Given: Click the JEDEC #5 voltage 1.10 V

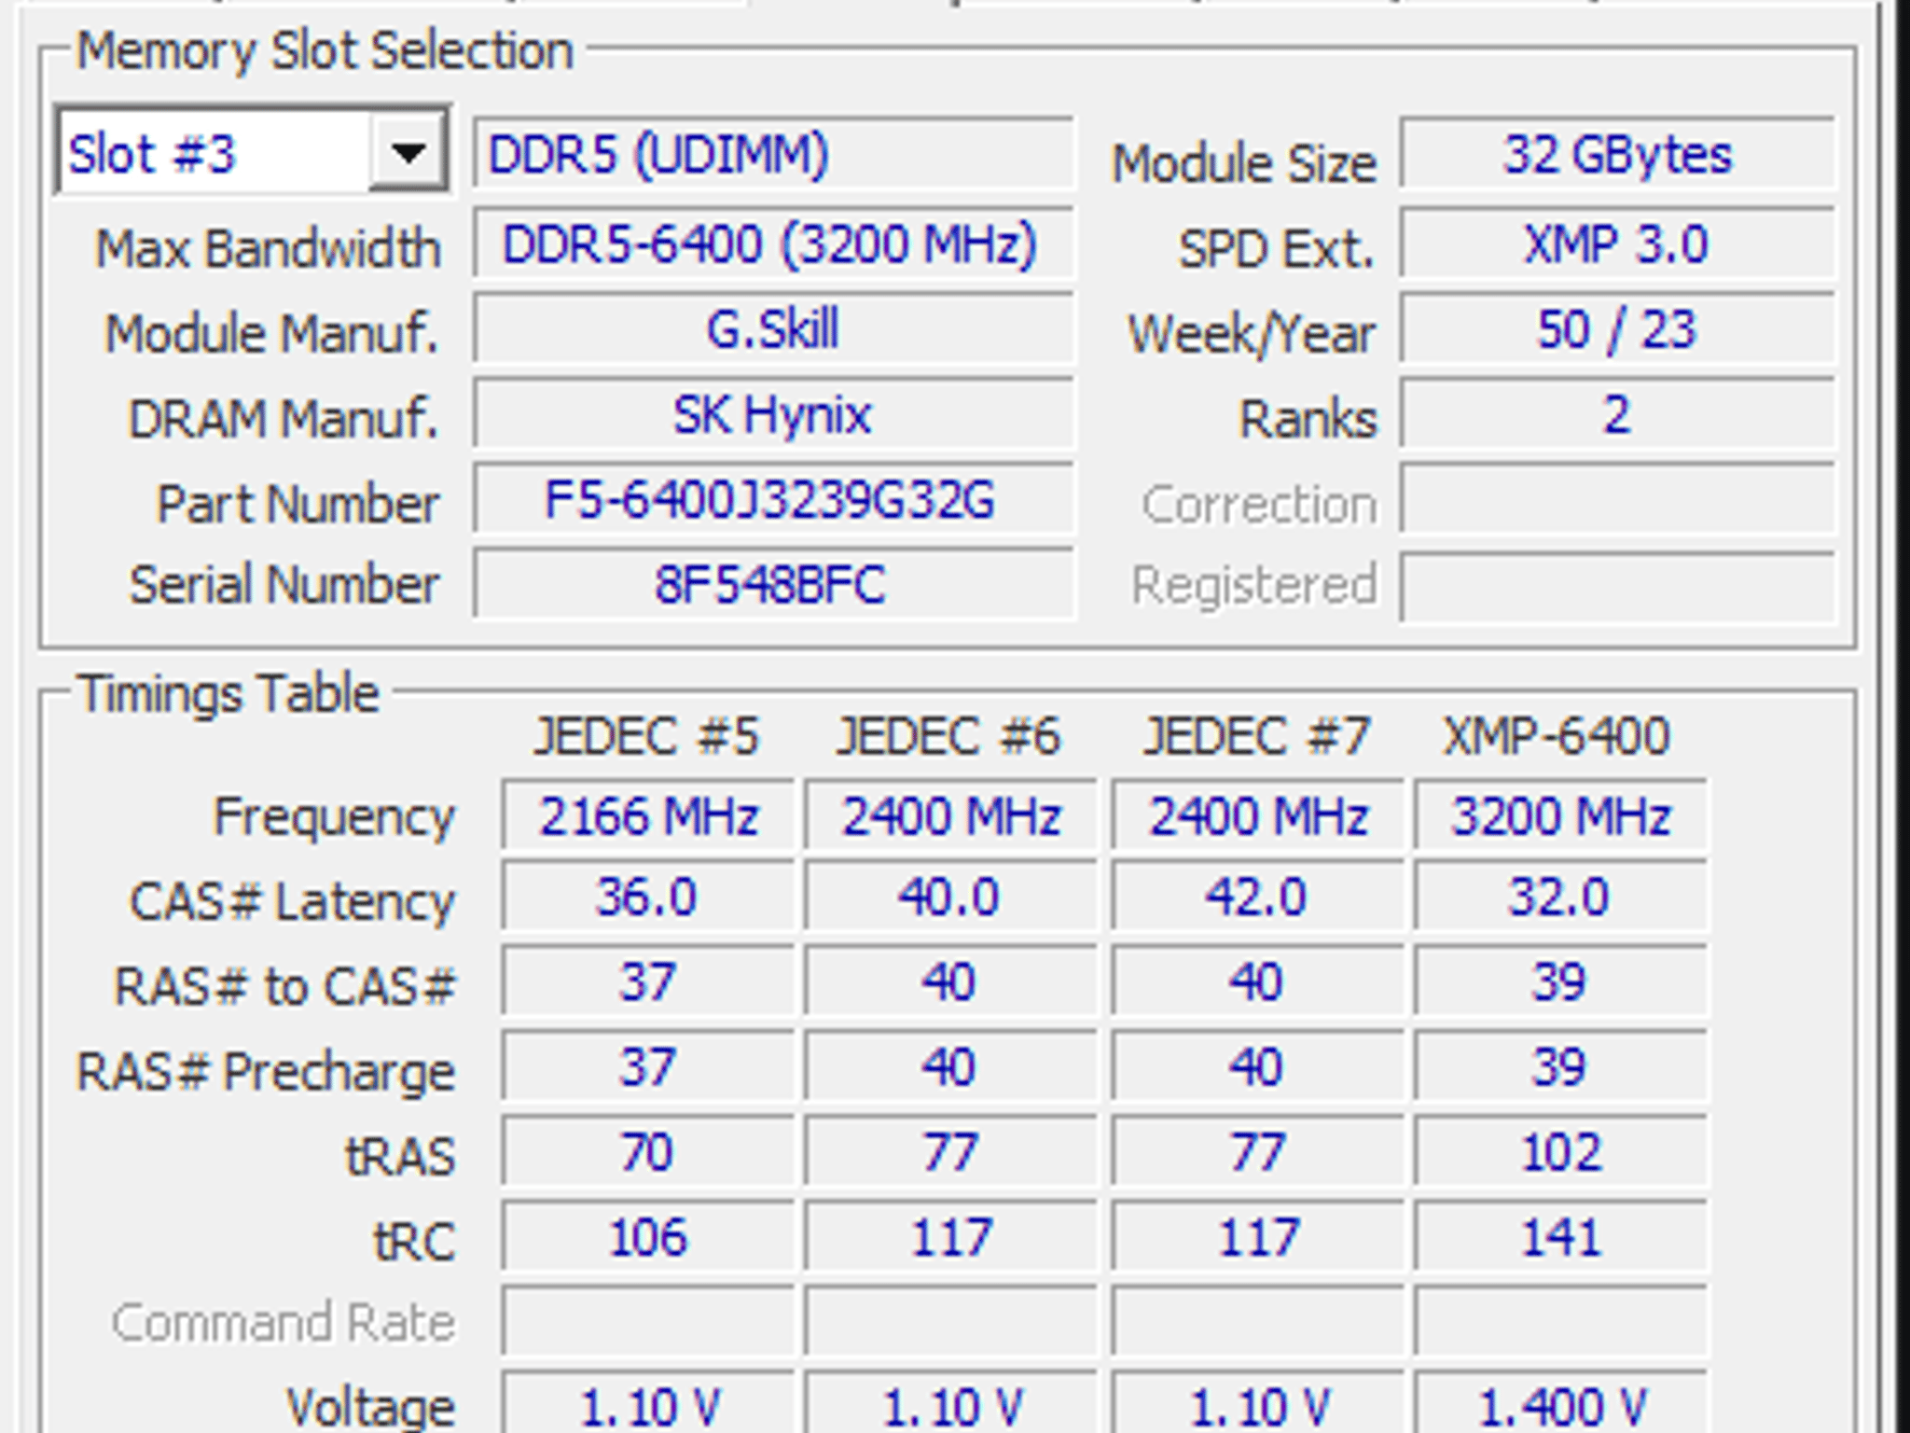Looking at the screenshot, I should coord(647,1402).
